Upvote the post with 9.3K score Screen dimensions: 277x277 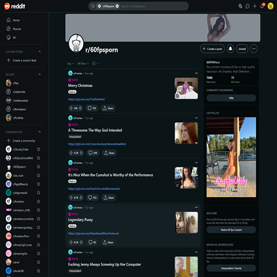coord(71,153)
